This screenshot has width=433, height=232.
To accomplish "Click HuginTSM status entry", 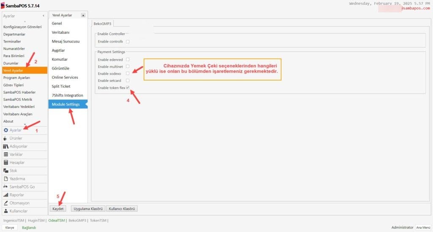I will tap(36, 221).
